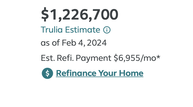Click the word Your in refinance link
Screen dimensions: 193x107
point(108,73)
